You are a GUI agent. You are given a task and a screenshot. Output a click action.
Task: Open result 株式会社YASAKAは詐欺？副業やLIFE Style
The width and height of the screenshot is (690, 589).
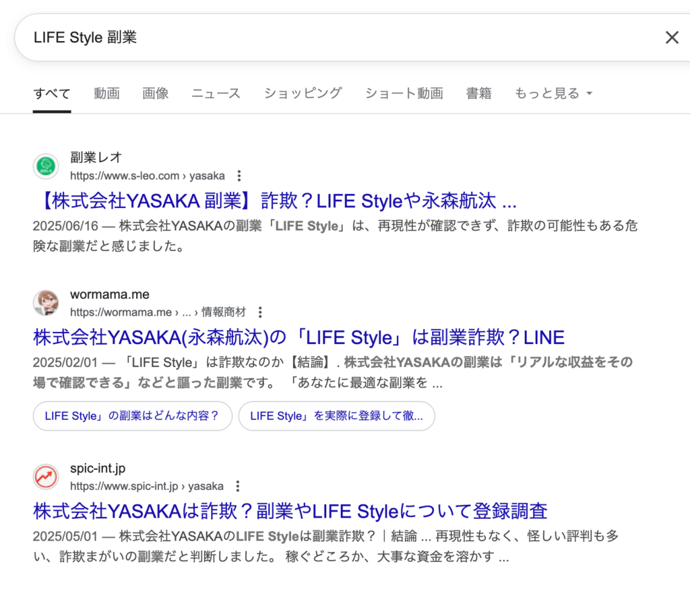pyautogui.click(x=290, y=512)
